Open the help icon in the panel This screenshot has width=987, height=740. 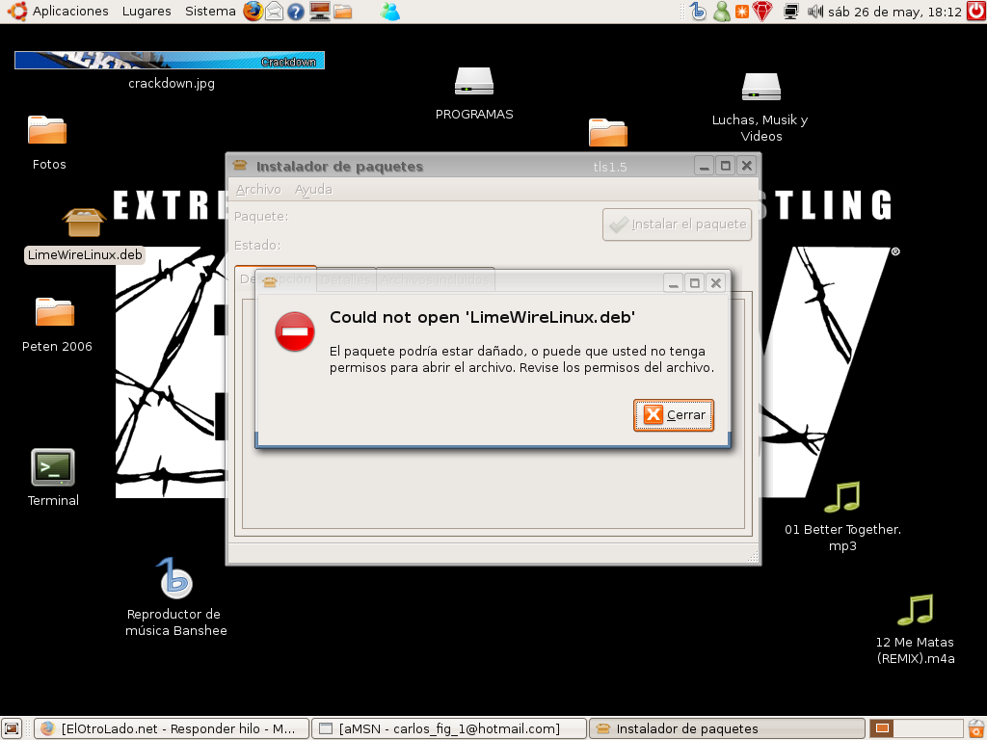(296, 12)
